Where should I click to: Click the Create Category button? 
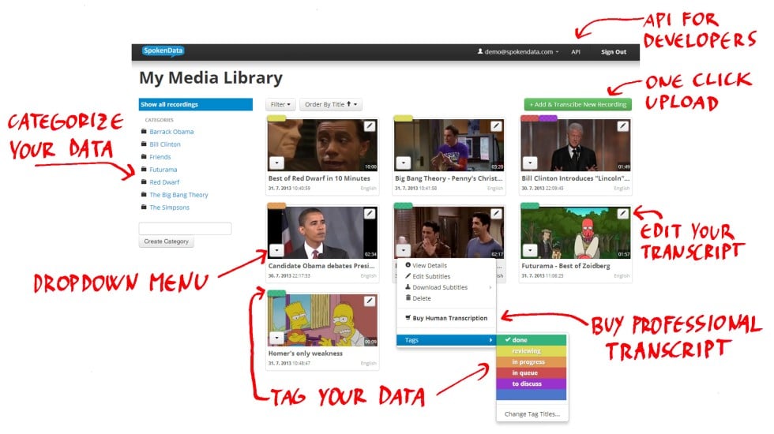click(167, 241)
